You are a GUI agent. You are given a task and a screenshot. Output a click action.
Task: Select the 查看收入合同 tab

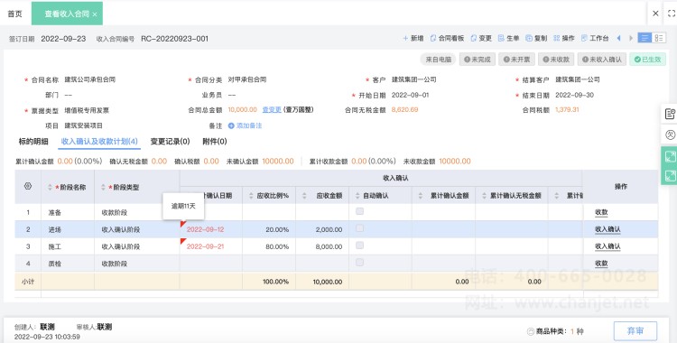coord(67,14)
